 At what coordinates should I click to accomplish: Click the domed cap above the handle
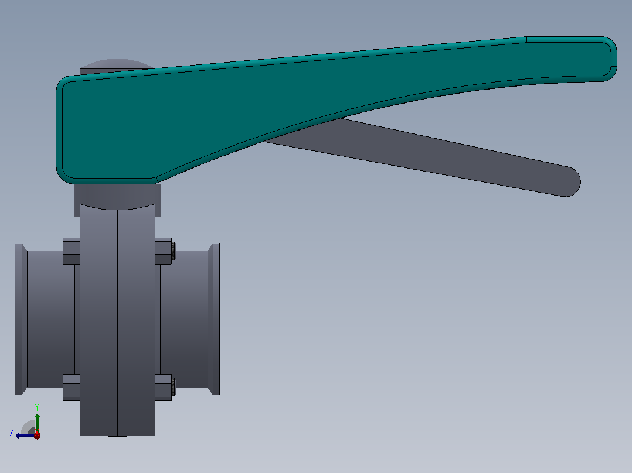coord(117,64)
